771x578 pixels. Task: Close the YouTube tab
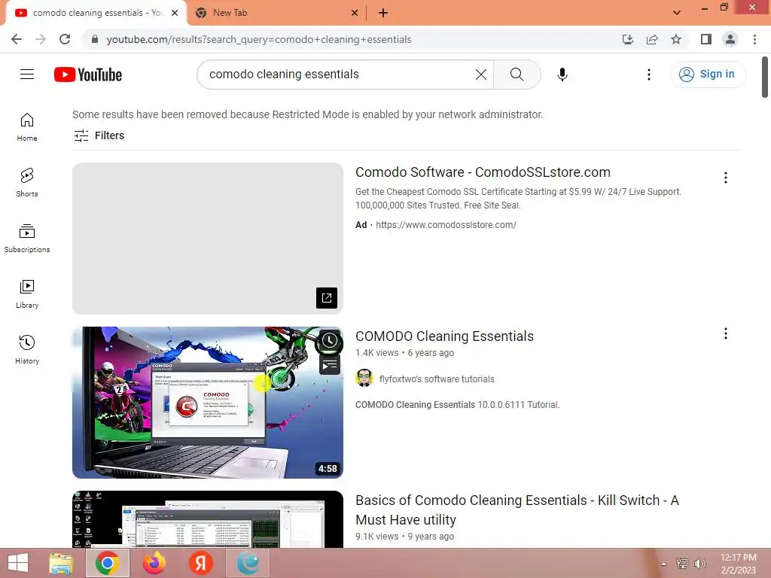pyautogui.click(x=175, y=13)
